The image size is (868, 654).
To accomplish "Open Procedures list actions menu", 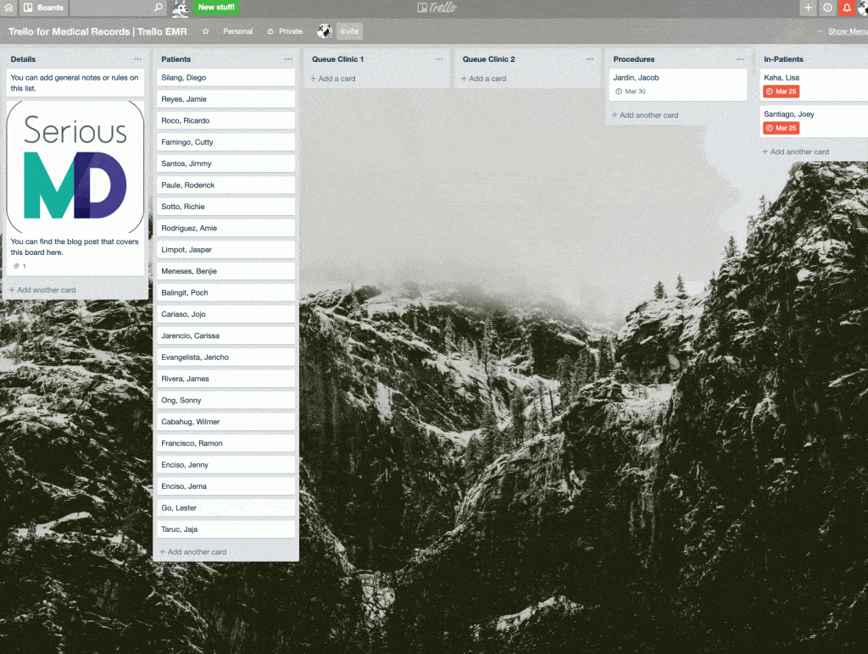I will tap(740, 59).
